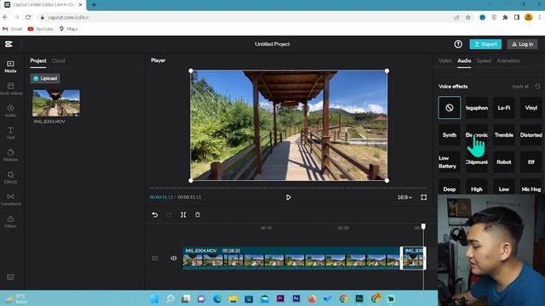Open the YouTube bookmark

pyautogui.click(x=40, y=29)
